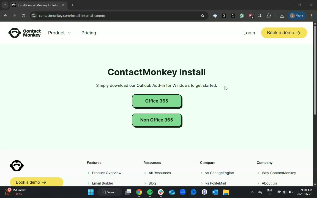Image resolution: width=317 pixels, height=198 pixels.
Task: Open vs ChangeEngine comparison link
Action: (220, 173)
